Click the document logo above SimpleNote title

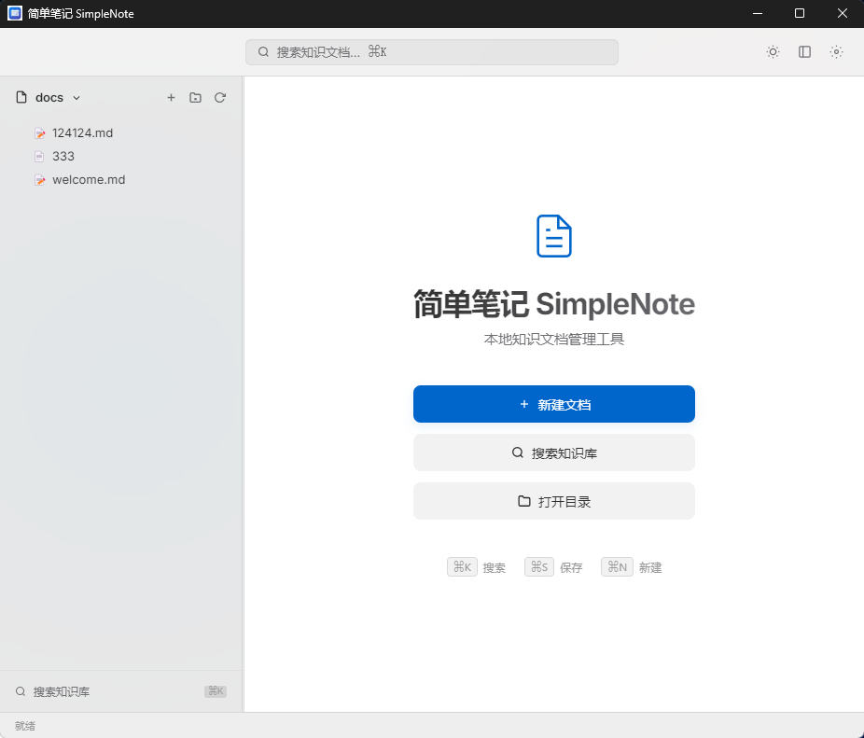point(553,236)
